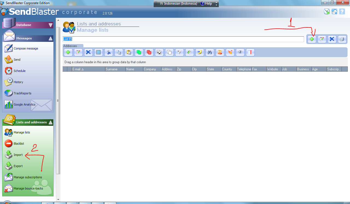
Task: Click the scissors cut icon
Action: (109, 52)
